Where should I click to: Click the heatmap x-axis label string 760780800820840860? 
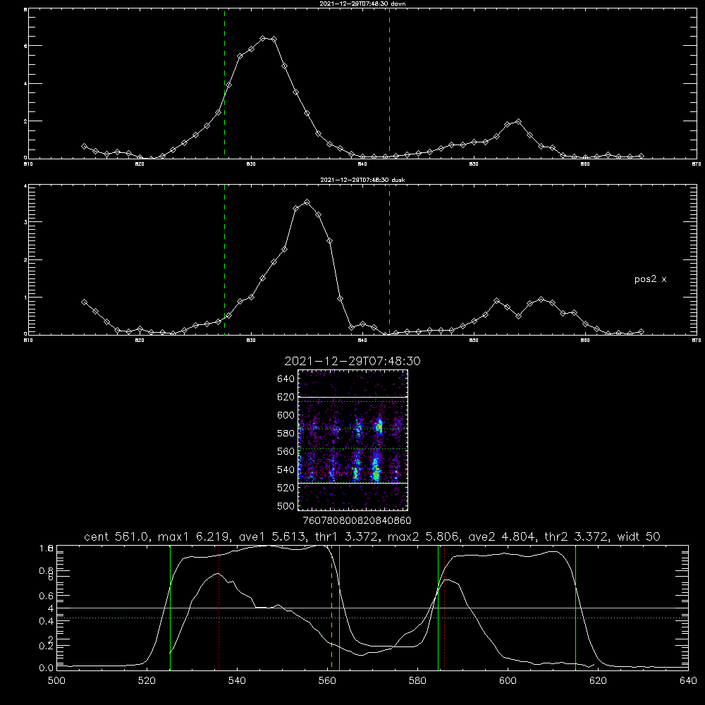(357, 520)
